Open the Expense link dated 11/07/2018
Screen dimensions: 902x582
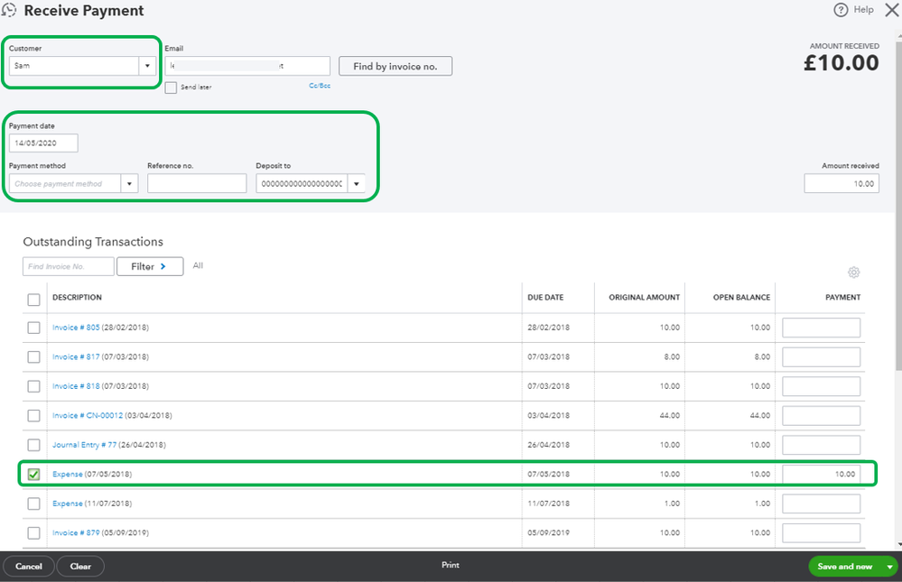click(68, 503)
